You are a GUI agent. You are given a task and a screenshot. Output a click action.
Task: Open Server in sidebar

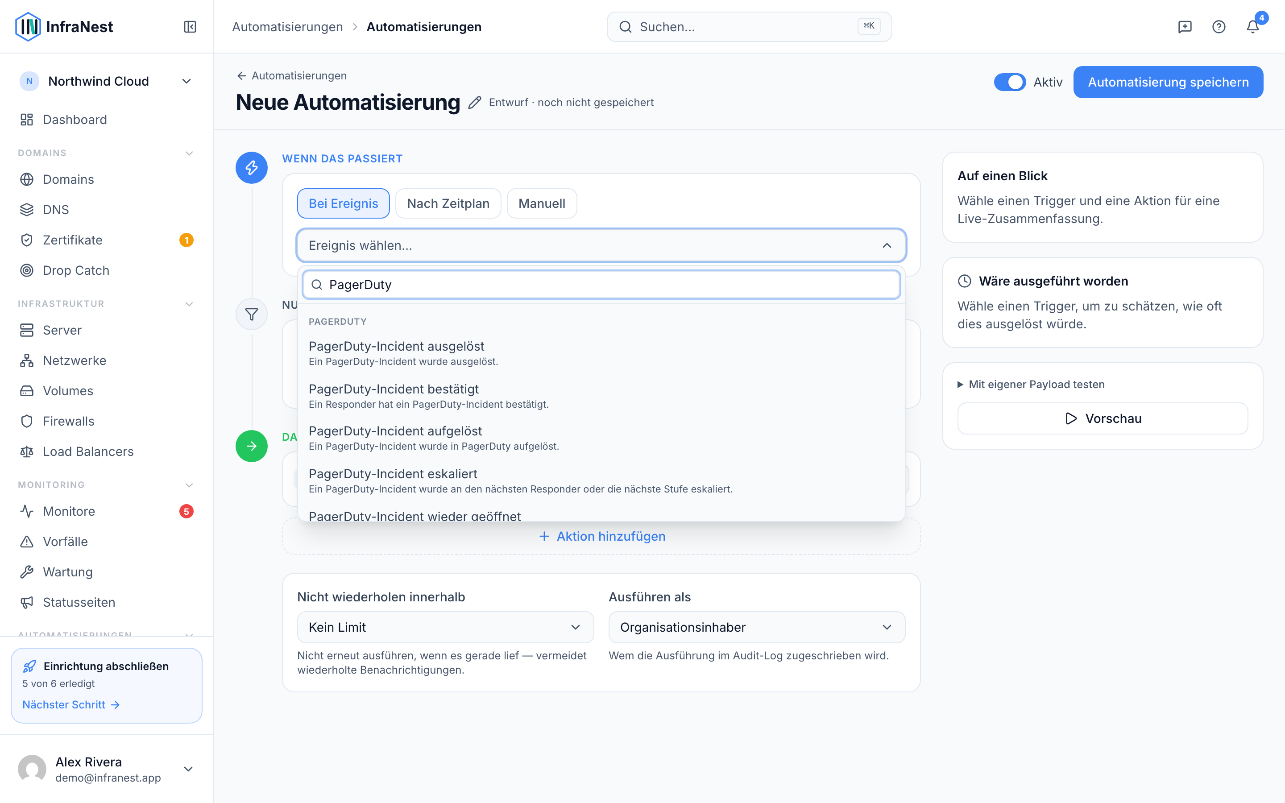pos(107,330)
